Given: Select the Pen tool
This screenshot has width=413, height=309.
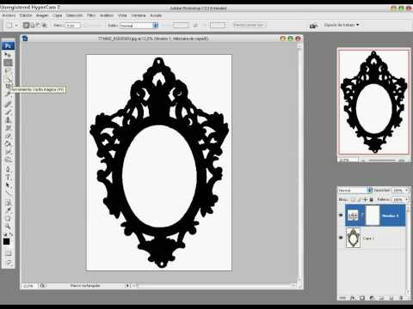Looking at the screenshot, I should pos(8,170).
